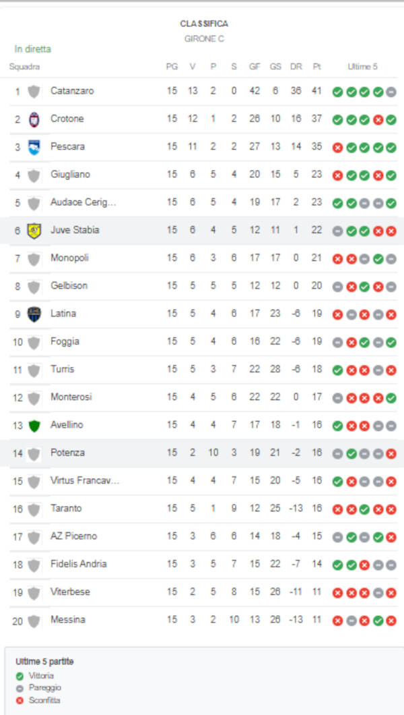
Task: Click the Pt points column header
Action: coord(316,67)
